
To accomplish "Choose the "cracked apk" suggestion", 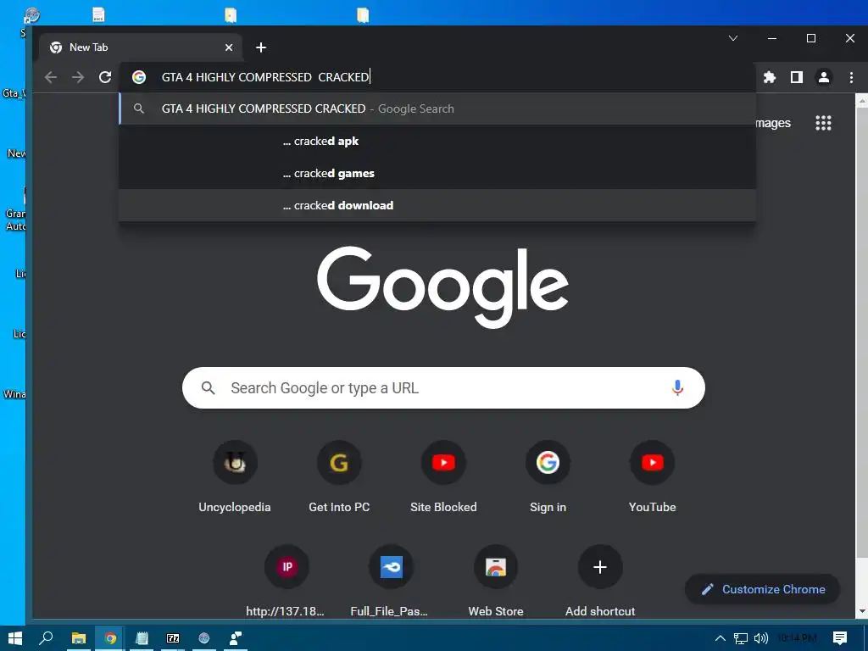I will [x=437, y=142].
